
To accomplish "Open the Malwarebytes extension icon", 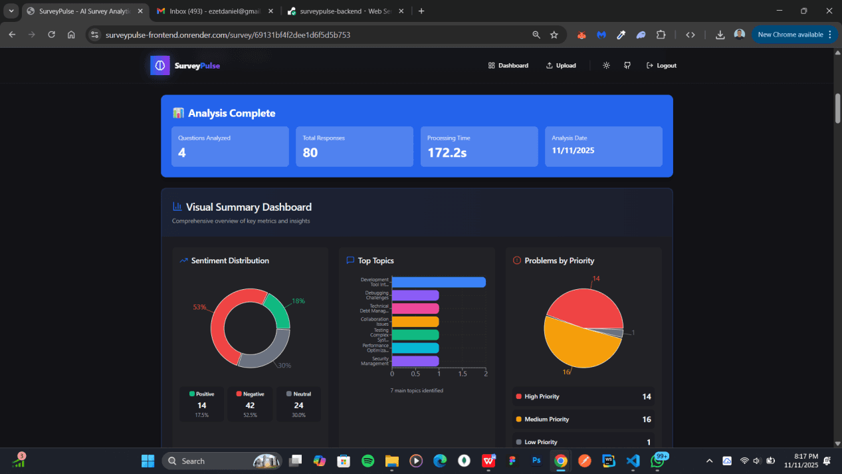I will pos(601,35).
